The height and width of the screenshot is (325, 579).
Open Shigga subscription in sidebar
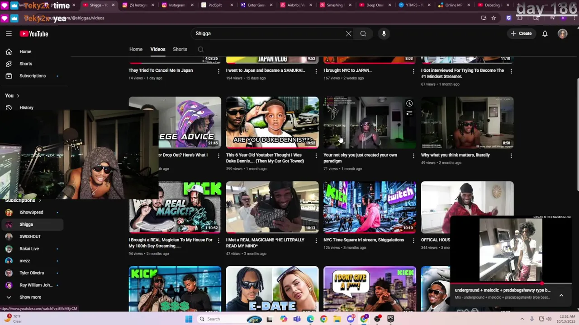point(32,224)
